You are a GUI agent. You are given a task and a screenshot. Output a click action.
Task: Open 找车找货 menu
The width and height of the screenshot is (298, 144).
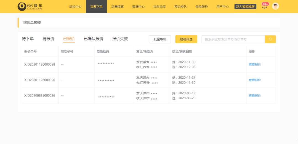[159, 7]
